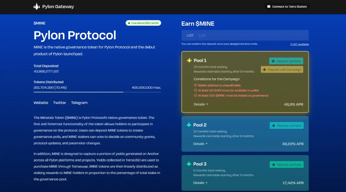The height and width of the screenshot is (192, 346).
Task: Click the Pool 3 heading
Action: [x=200, y=164]
